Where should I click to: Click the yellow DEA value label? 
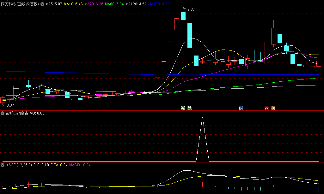click(59, 165)
